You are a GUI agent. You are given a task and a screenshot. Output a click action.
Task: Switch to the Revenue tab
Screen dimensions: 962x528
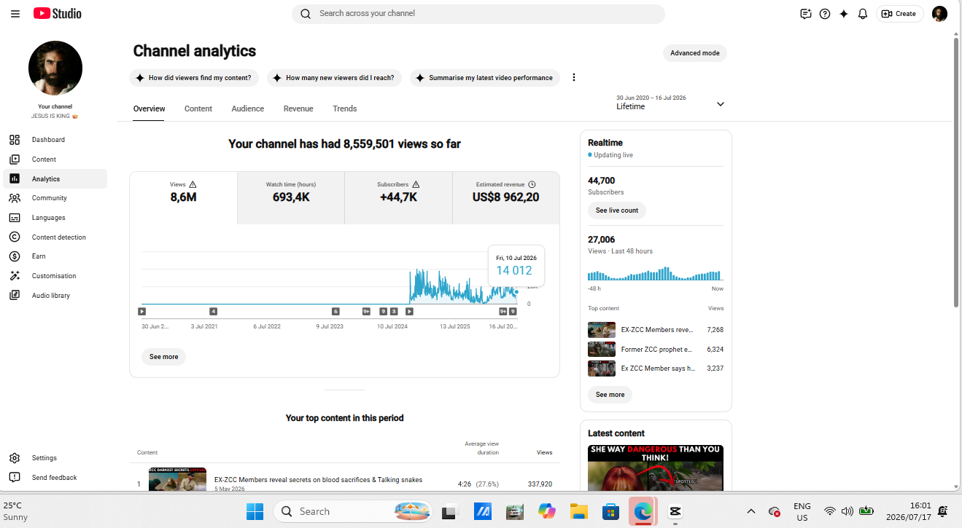[298, 109]
